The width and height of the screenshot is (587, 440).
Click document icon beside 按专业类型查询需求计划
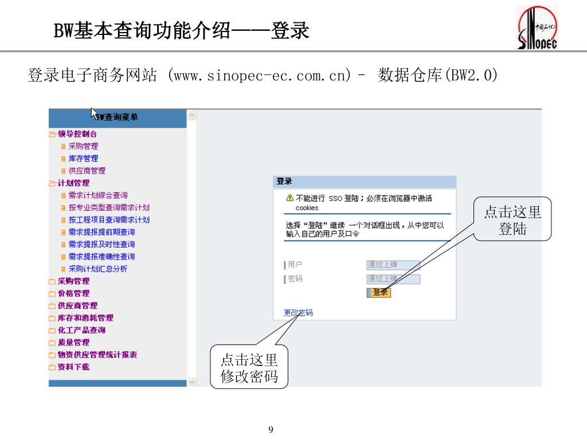point(64,207)
